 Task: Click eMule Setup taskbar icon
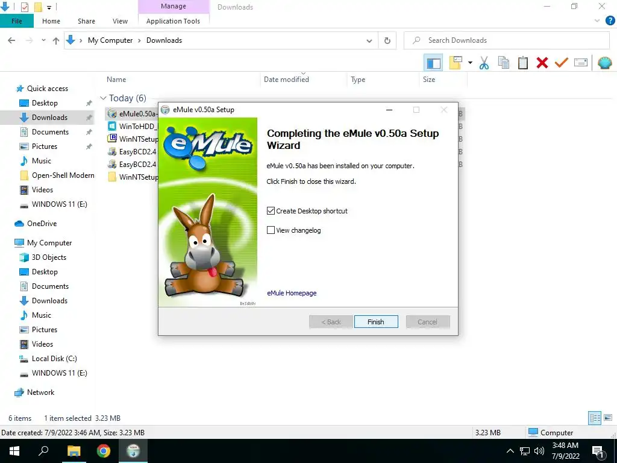[133, 451]
